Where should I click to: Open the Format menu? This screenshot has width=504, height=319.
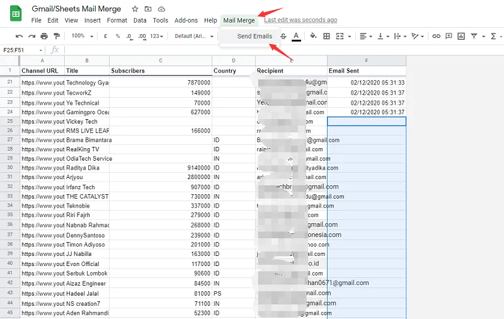pos(117,20)
